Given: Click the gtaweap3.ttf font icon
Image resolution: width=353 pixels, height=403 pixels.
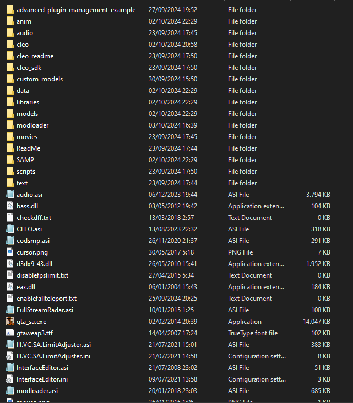Looking at the screenshot, I should click(10, 333).
